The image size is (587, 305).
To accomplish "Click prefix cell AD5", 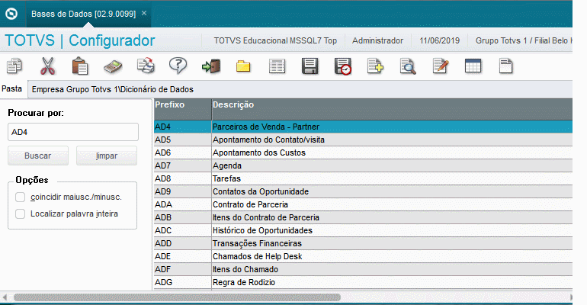I will pos(182,140).
